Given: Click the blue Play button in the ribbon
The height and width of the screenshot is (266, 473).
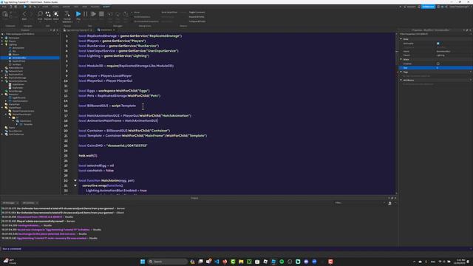Looking at the screenshot, I should click(x=78, y=14).
